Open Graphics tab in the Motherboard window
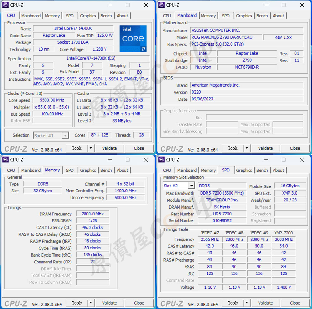Viewport: 312px width, 309px height. (x=244, y=16)
